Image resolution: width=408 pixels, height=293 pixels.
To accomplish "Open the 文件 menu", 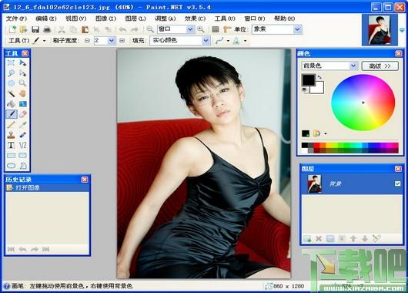I will (16, 19).
